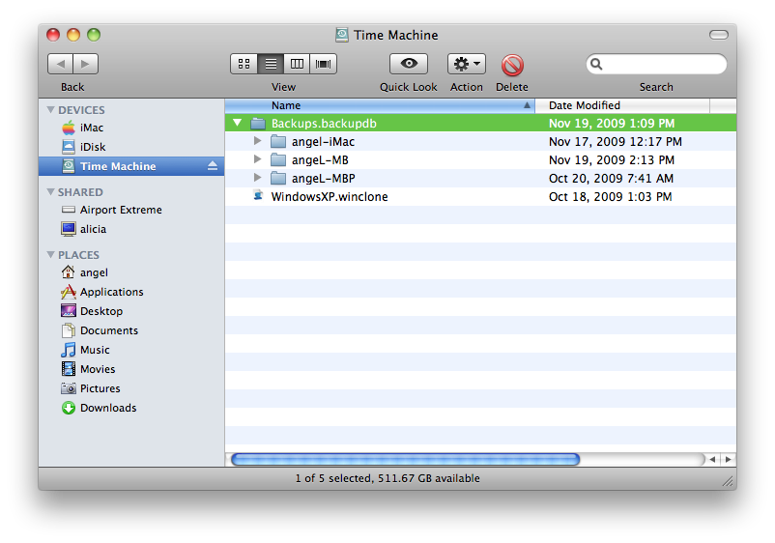Sort by the Date Modified column header
775x543 pixels.
click(x=622, y=105)
